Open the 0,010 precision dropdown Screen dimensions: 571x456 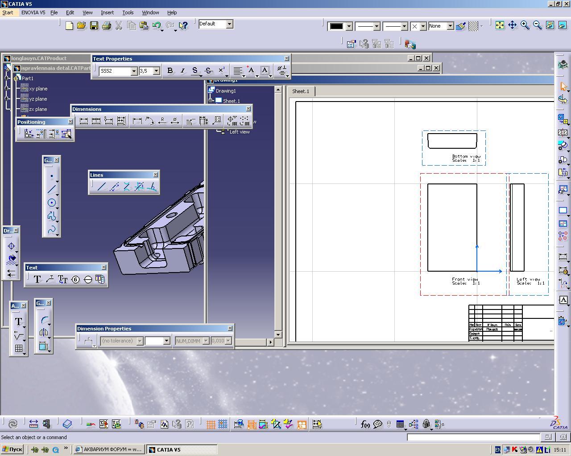pyautogui.click(x=228, y=341)
